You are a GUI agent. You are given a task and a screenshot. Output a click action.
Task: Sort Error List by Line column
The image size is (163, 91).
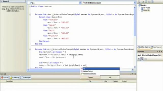106,81
